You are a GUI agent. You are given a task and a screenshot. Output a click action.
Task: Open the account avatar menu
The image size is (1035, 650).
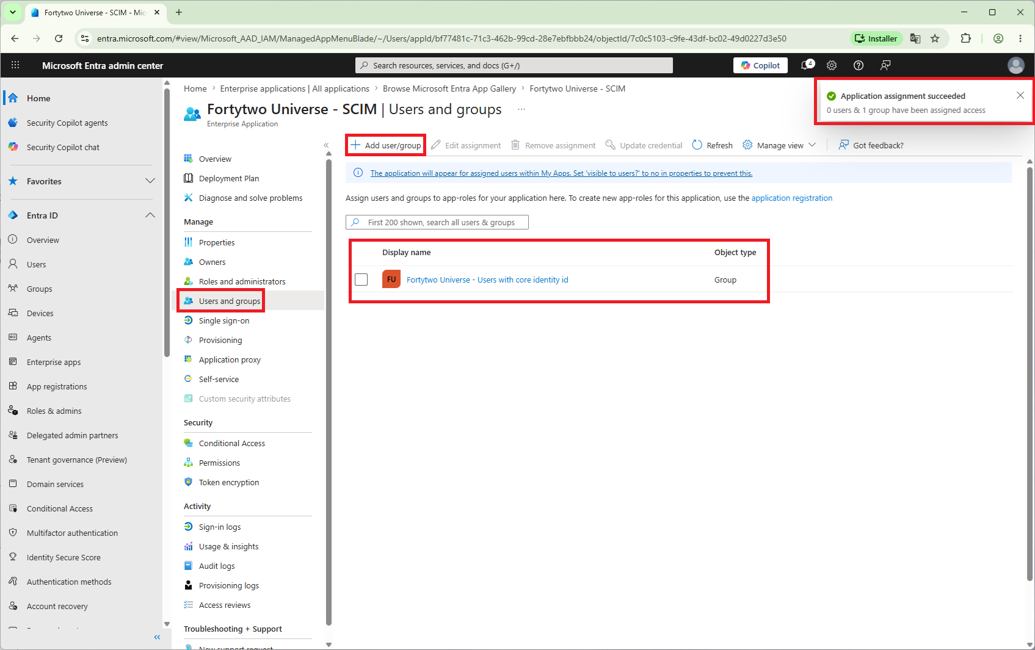(1016, 65)
